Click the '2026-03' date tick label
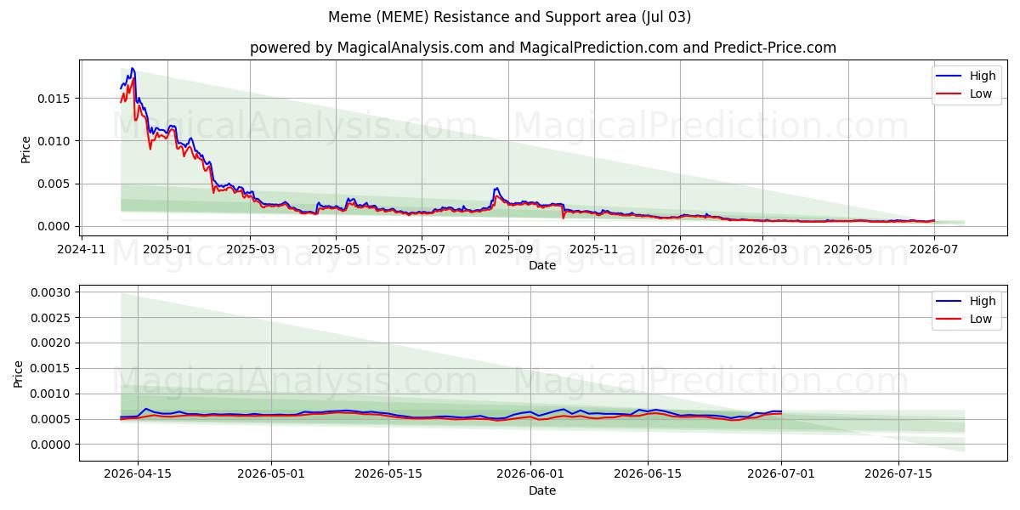The height and width of the screenshot is (510, 1020). 762,249
